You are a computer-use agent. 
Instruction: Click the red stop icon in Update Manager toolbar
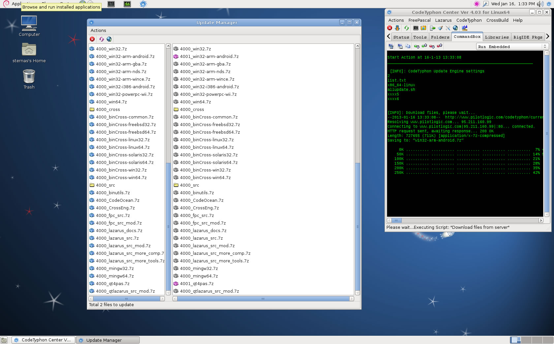92,39
